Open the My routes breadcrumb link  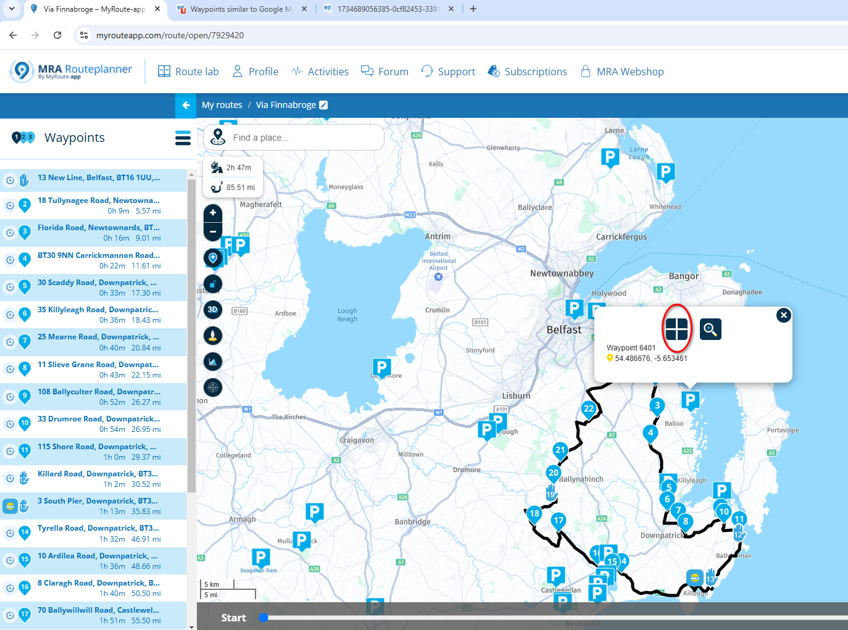pyautogui.click(x=222, y=105)
